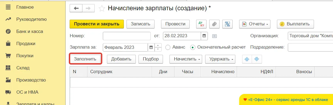Open the Главное section icon
The image size is (333, 105).
(x=8, y=7)
